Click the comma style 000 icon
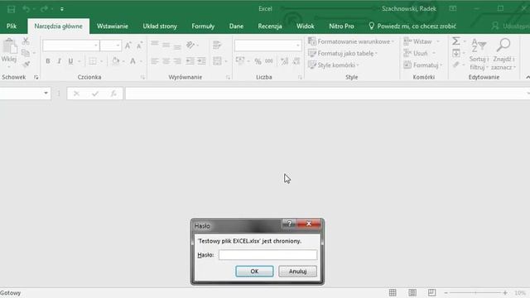Viewport: 530px width, 298px height. tap(269, 61)
